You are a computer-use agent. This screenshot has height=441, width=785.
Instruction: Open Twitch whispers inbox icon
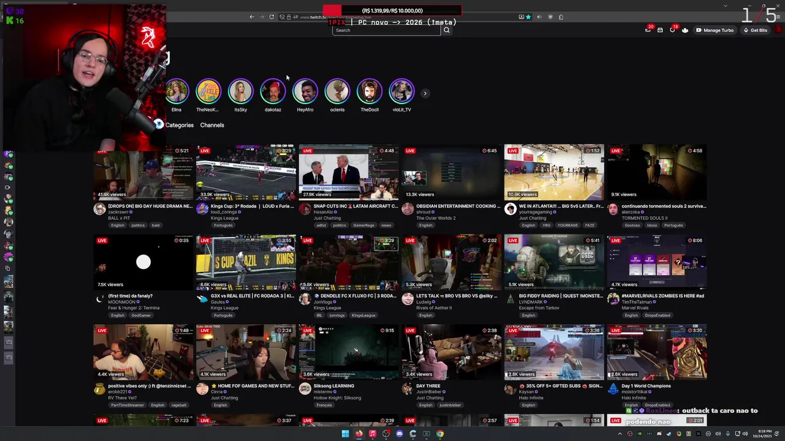click(660, 30)
